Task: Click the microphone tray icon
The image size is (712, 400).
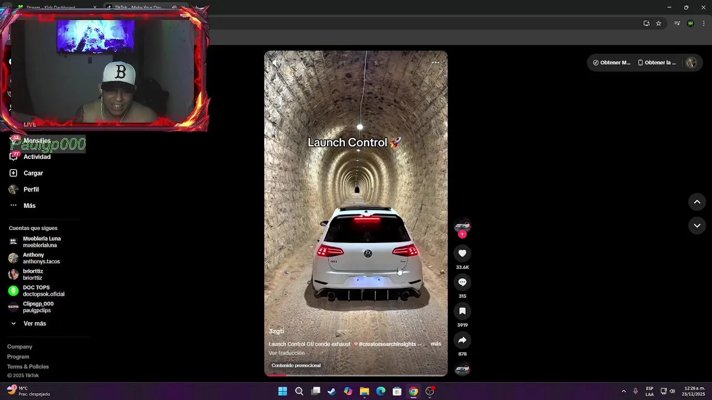Action: [635, 391]
